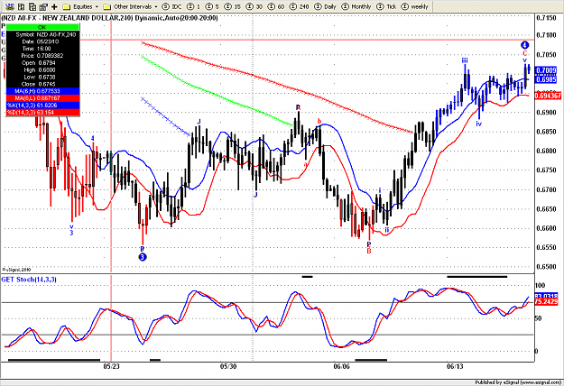564x386 pixels.
Task: Click the circled 4 wave marker near top right
Action: 525,45
